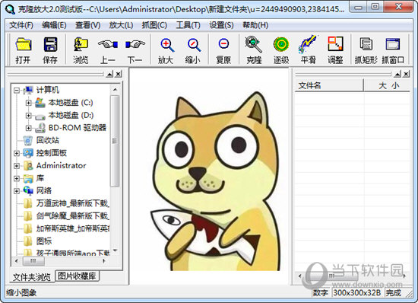Open the 抓图(C) menu
Viewport: 418px width, 303px height.
tap(154, 25)
